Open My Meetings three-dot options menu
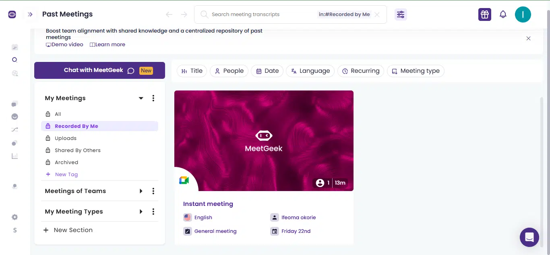550x255 pixels. click(153, 98)
